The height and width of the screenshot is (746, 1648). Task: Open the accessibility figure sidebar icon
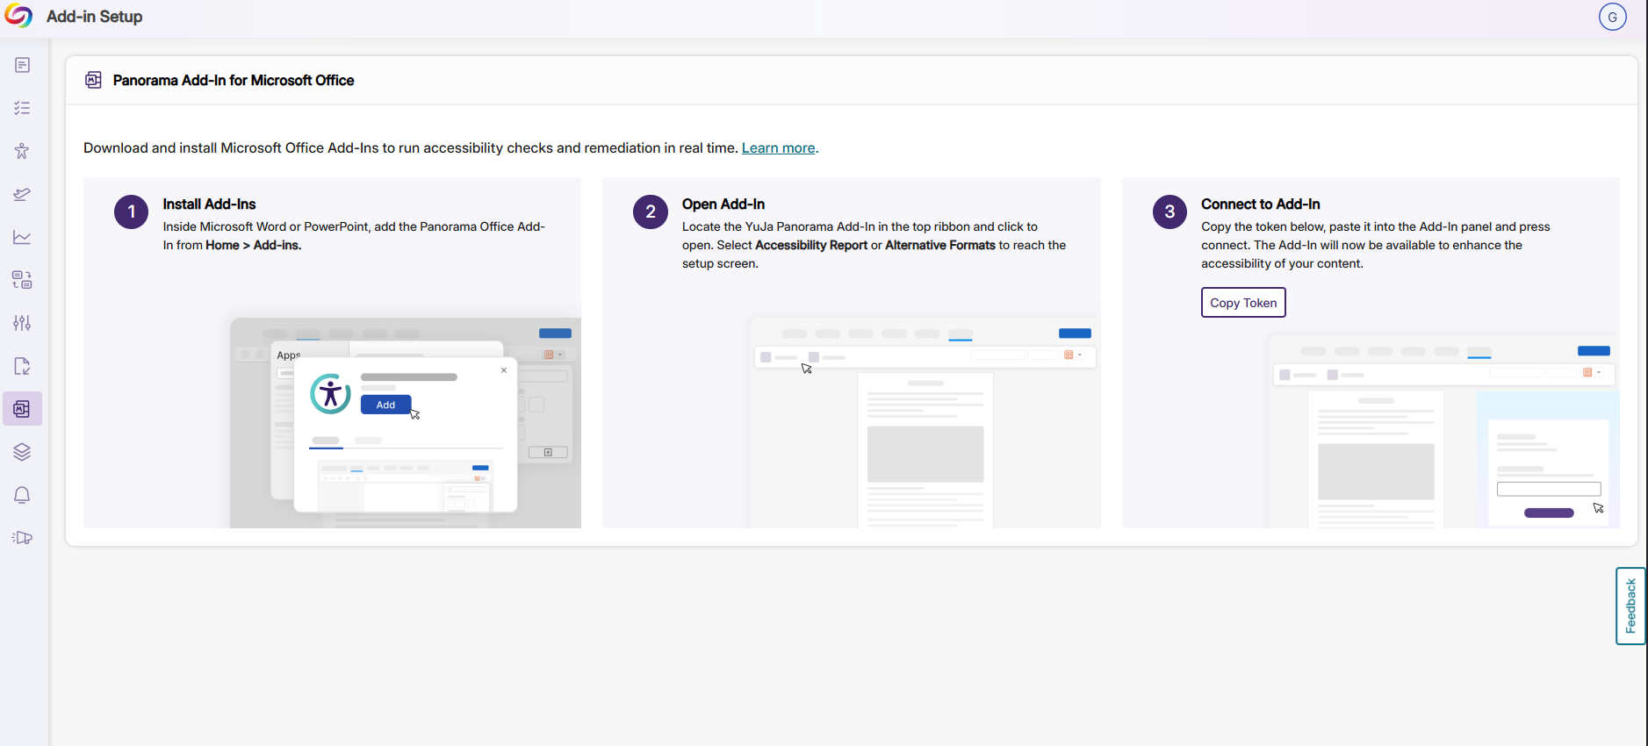[22, 151]
